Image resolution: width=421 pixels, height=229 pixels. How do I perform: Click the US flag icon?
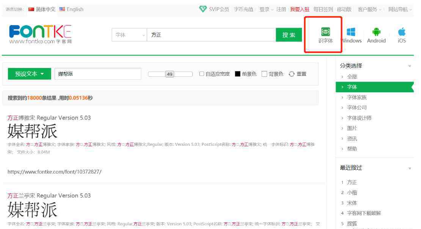pos(62,9)
